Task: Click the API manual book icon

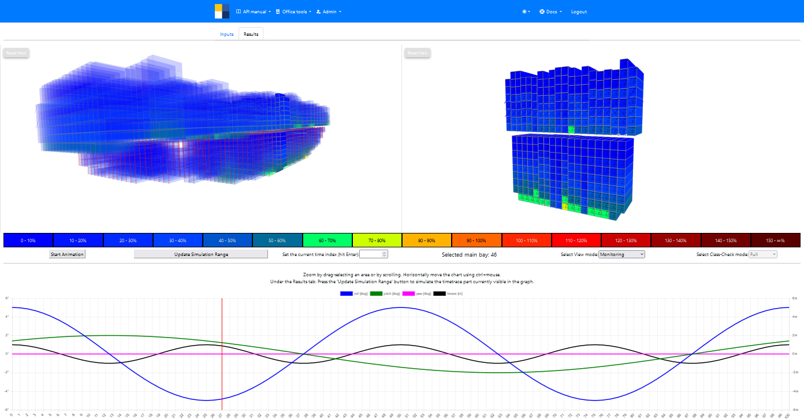Action: [x=239, y=12]
